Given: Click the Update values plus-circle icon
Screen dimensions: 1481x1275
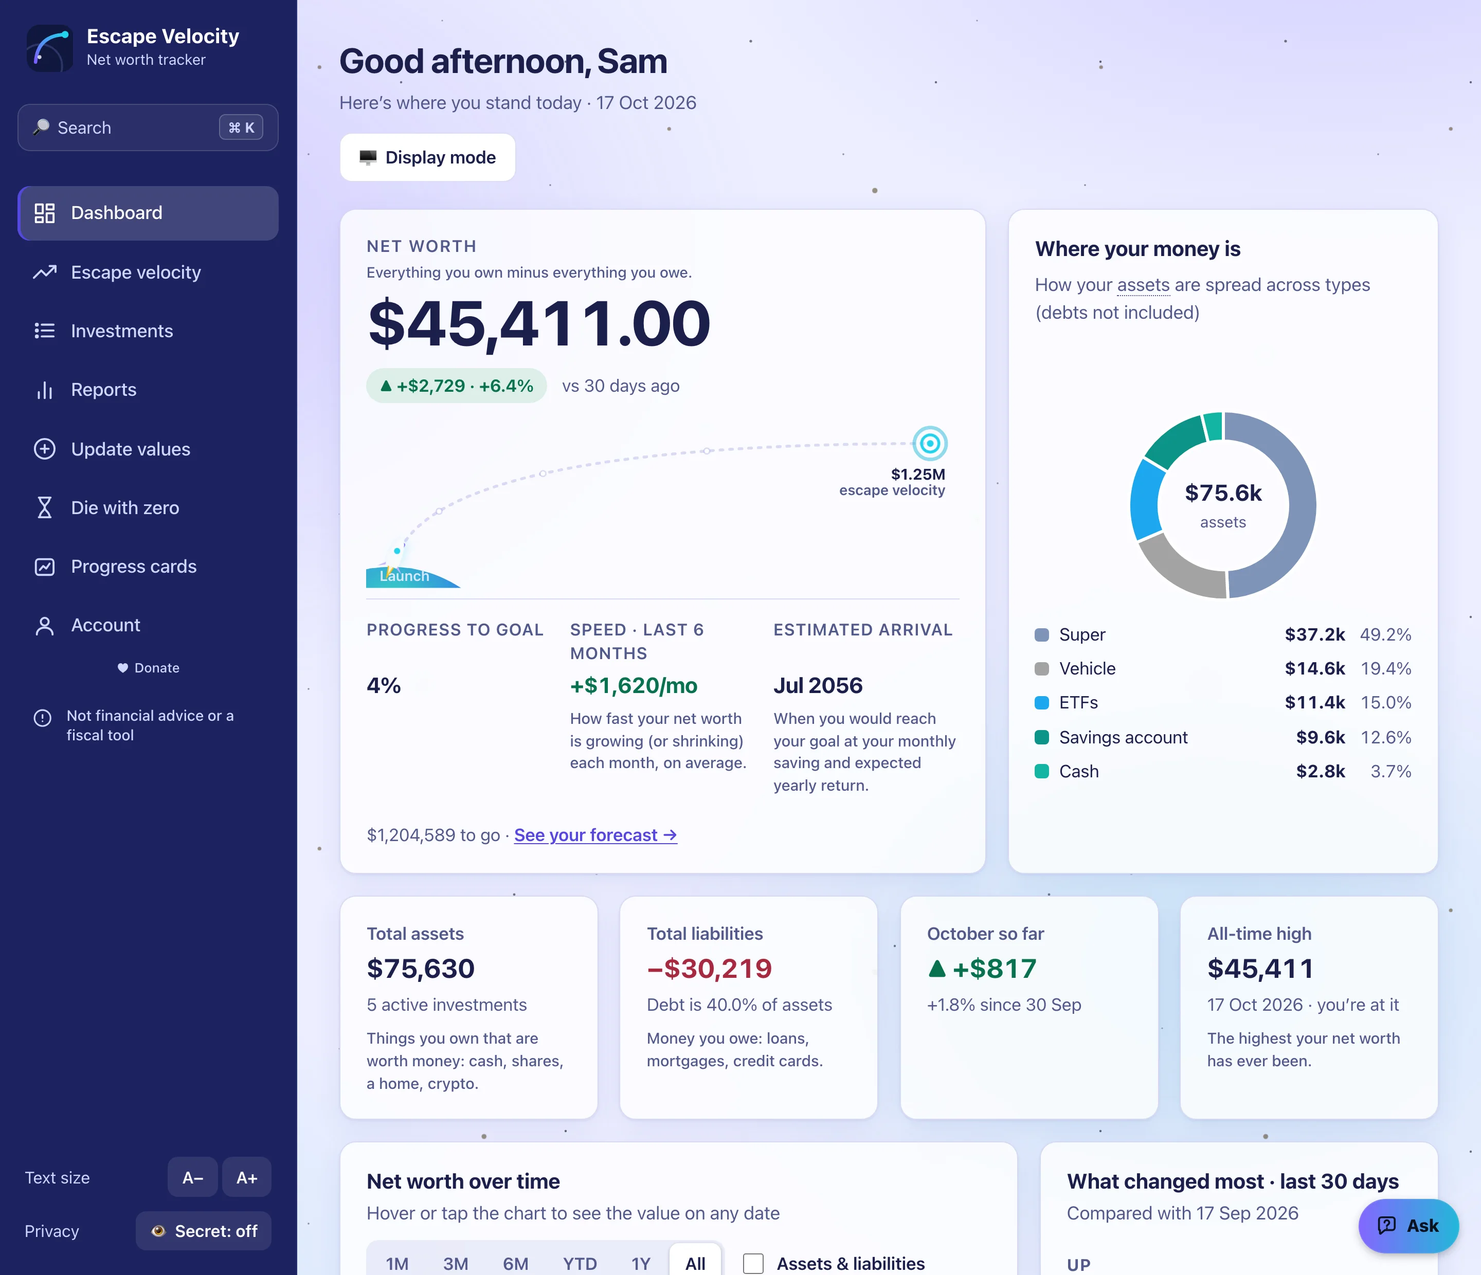Looking at the screenshot, I should pyautogui.click(x=44, y=449).
